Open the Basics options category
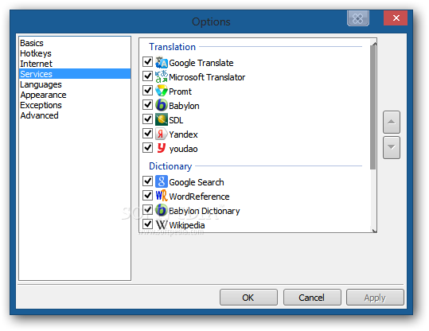Viewport: 429px width, 331px height. tap(75, 43)
